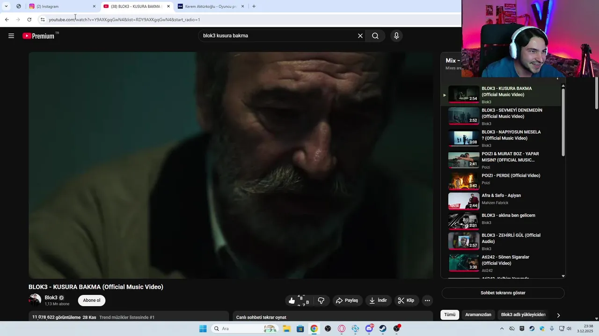The width and height of the screenshot is (599, 336).
Task: Open a new browser tab with plus
Action: pyautogui.click(x=254, y=7)
